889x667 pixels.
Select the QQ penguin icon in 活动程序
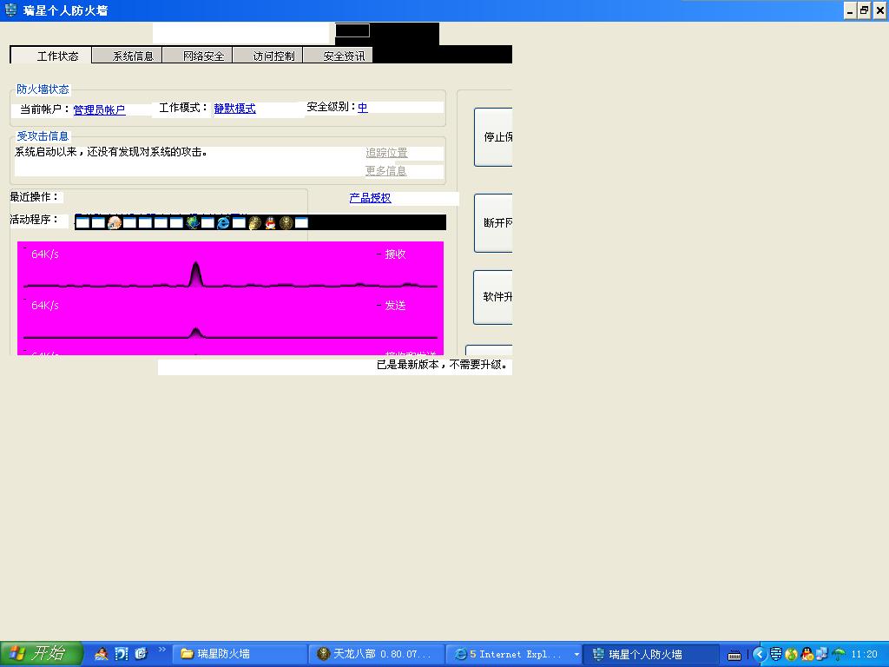pyautogui.click(x=271, y=222)
